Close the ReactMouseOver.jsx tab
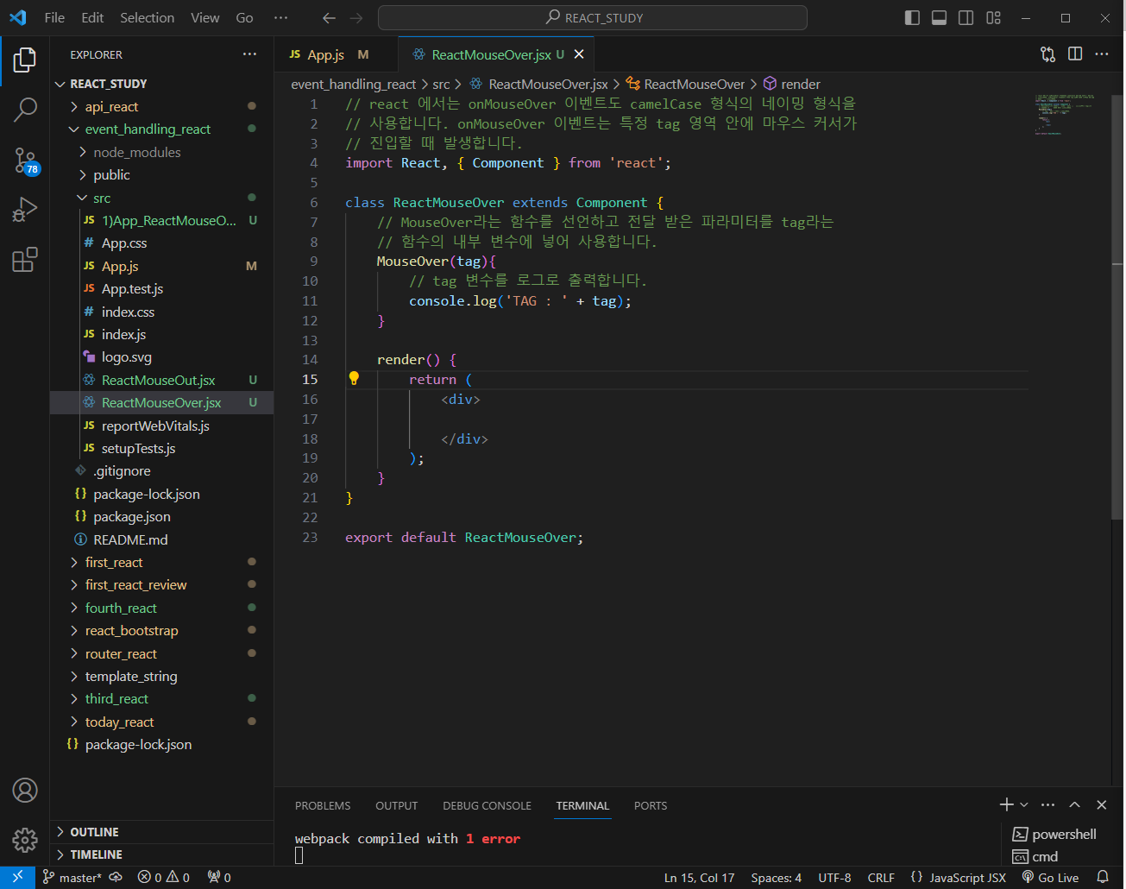This screenshot has height=889, width=1126. [579, 54]
